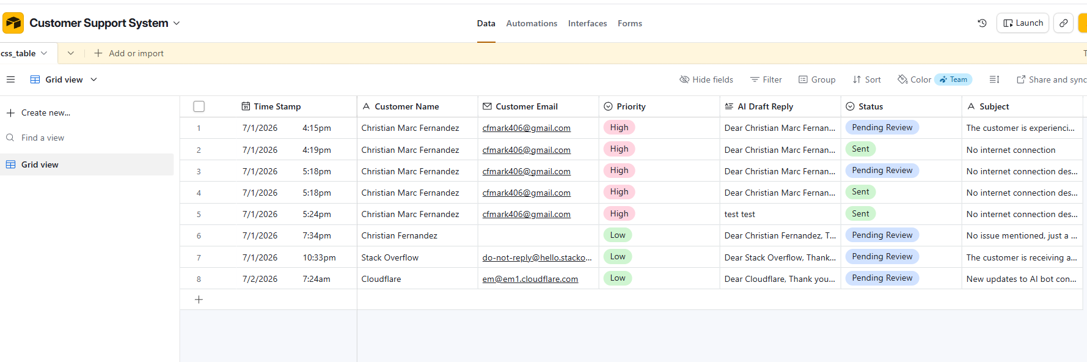The width and height of the screenshot is (1087, 362).
Task: Click Customer Name text field icon
Action: [366, 106]
